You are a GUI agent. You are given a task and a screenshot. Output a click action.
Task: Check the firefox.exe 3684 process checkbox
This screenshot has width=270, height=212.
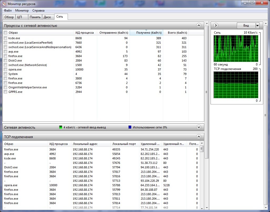6,56
